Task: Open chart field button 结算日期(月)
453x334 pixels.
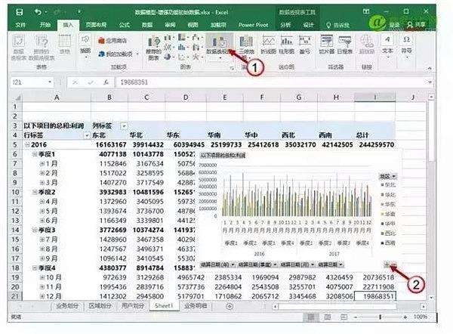Action: click(297, 264)
